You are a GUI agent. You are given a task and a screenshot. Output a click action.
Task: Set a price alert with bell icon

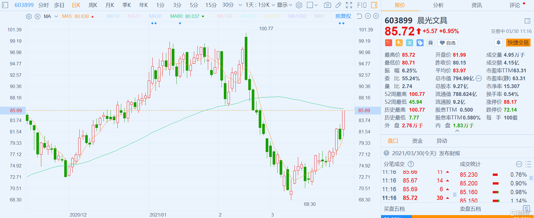pos(499,43)
